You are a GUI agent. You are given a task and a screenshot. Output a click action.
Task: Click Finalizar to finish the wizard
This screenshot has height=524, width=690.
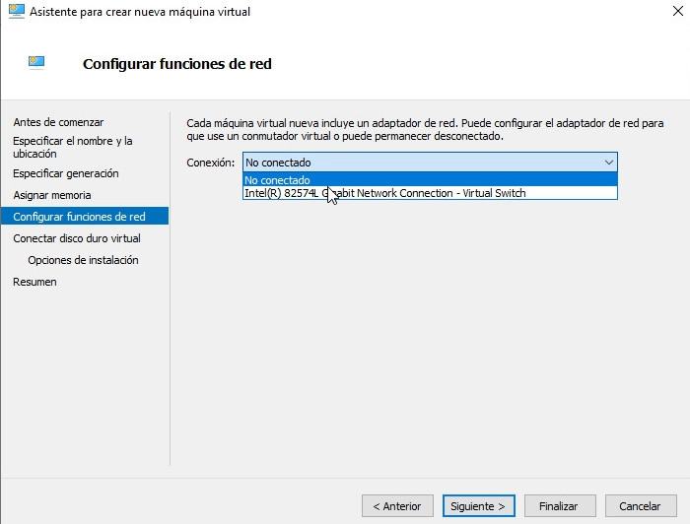(x=558, y=506)
